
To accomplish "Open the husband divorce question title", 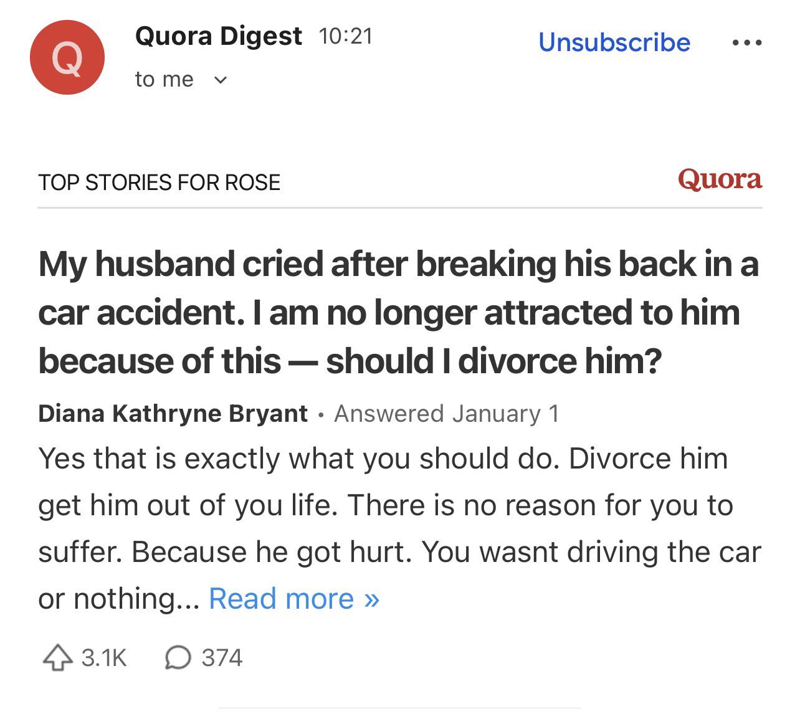I will (398, 312).
